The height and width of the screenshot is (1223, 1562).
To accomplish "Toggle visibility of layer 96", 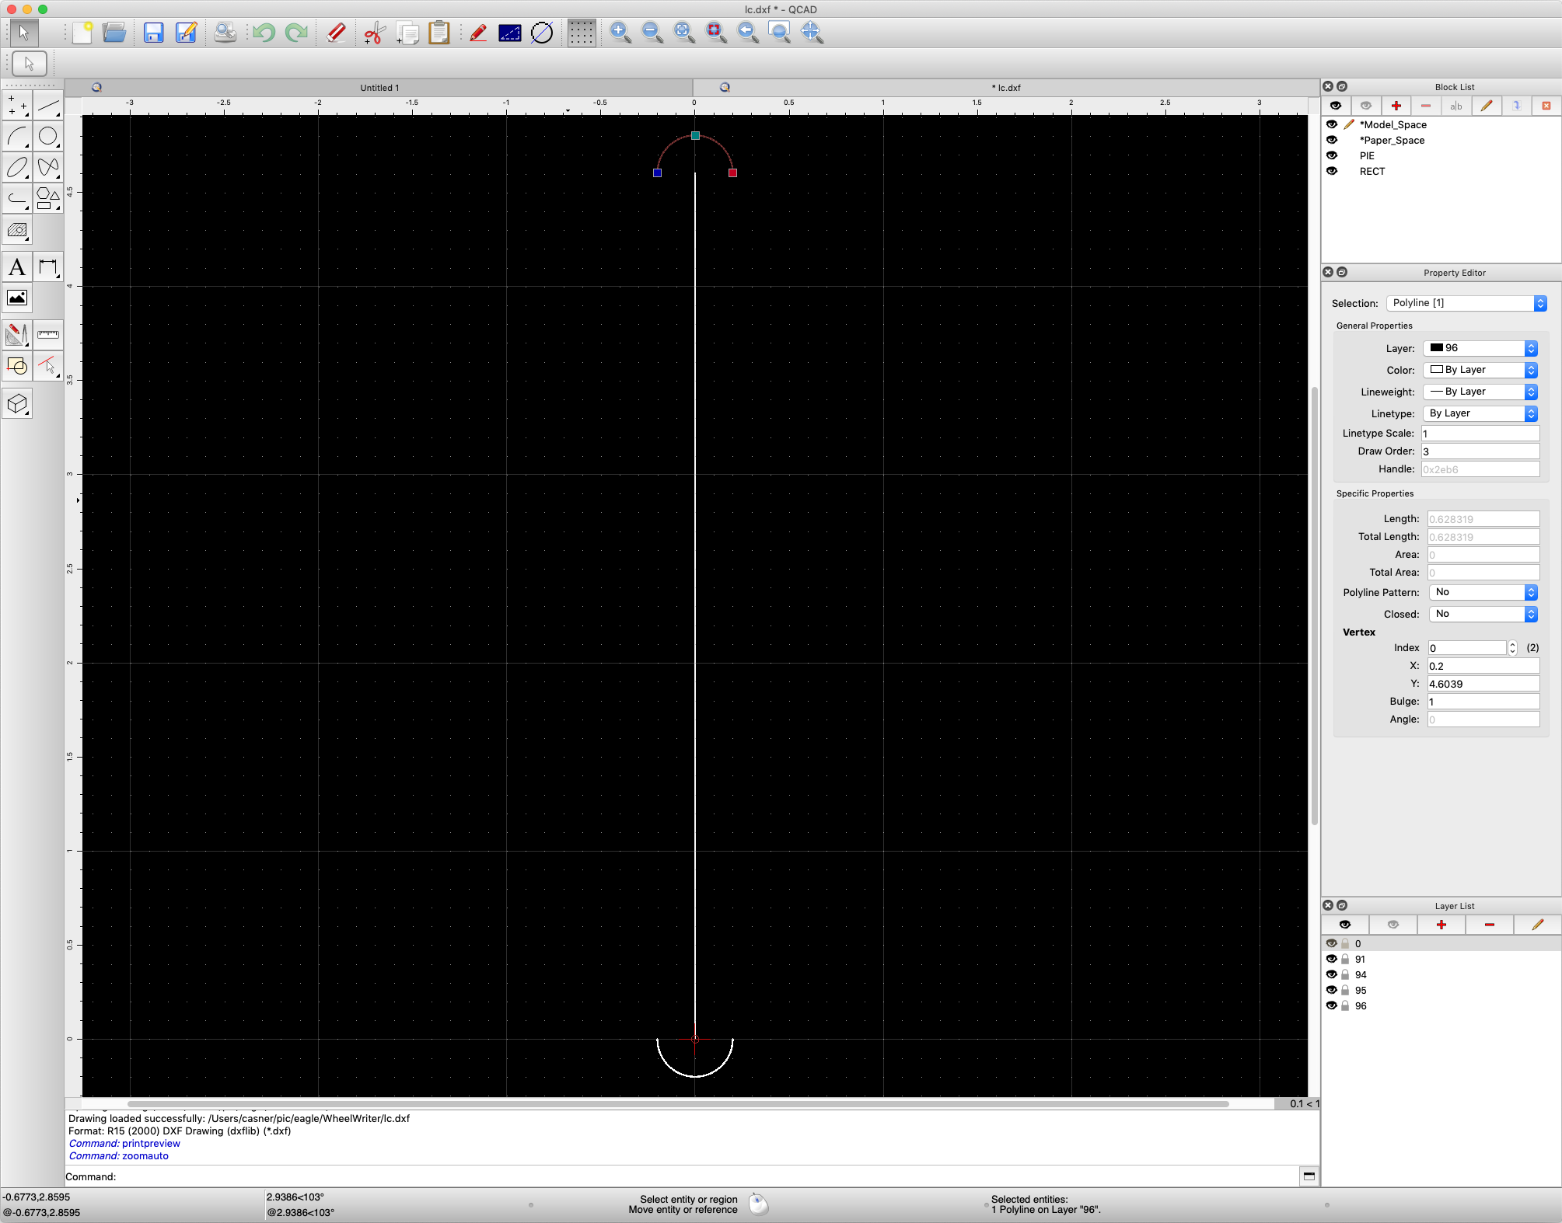I will point(1332,1005).
